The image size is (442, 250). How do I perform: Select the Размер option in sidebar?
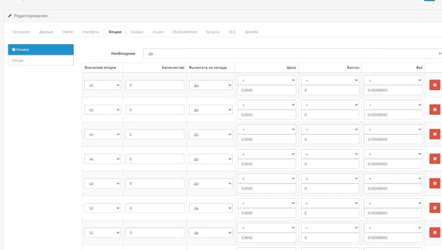[x=40, y=49]
